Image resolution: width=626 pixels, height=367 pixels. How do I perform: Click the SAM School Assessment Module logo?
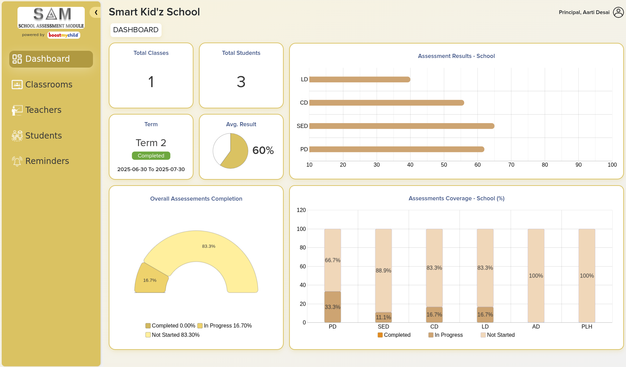[51, 17]
